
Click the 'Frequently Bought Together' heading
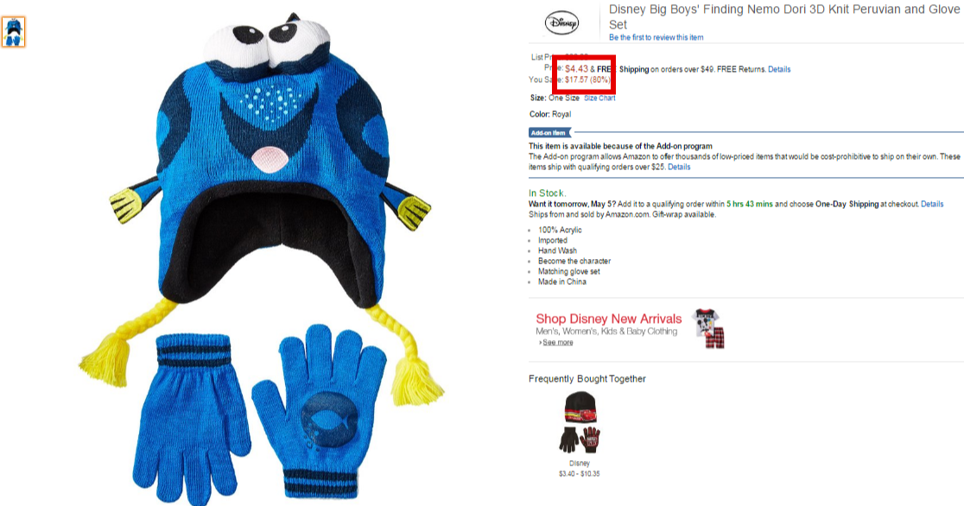(587, 379)
